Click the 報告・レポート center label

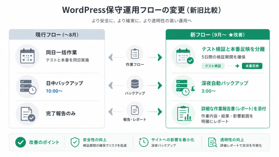coord(135,119)
